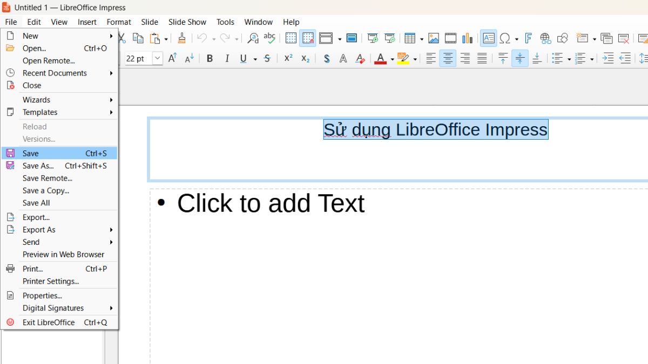The width and height of the screenshot is (648, 364).
Task: Click the Align Left icon
Action: pyautogui.click(x=431, y=58)
